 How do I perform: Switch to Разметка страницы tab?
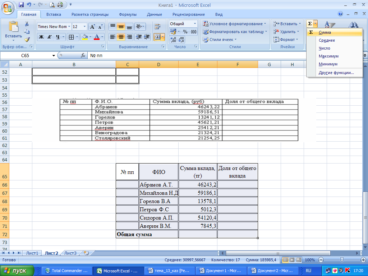coord(90,14)
